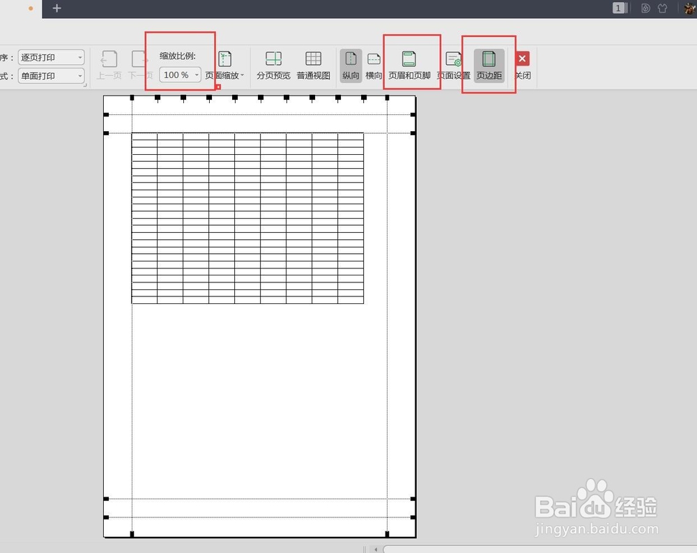Click the circular icon next to the shirt icon
This screenshot has height=553, width=697.
(645, 8)
